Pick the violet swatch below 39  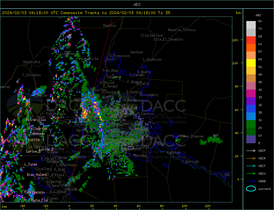(x=251, y=101)
